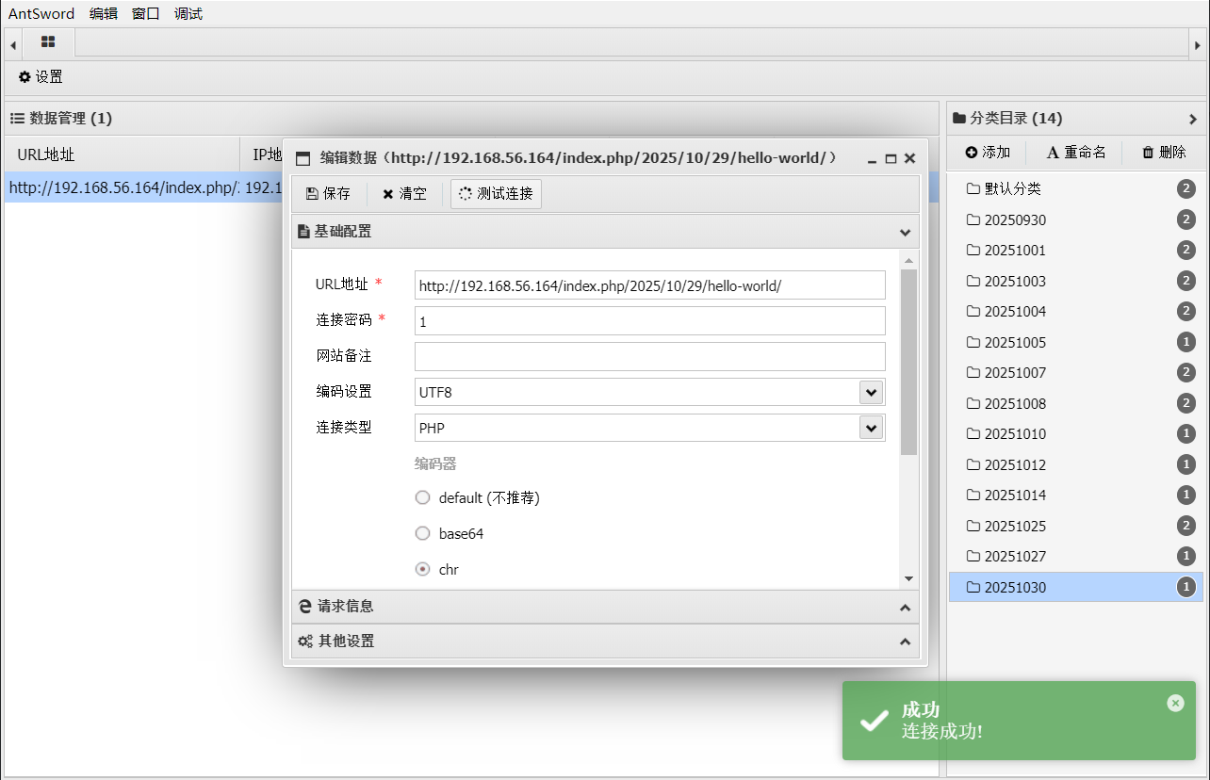
Task: Click the dialog's vertical scrollbar thumb
Action: tap(908, 363)
